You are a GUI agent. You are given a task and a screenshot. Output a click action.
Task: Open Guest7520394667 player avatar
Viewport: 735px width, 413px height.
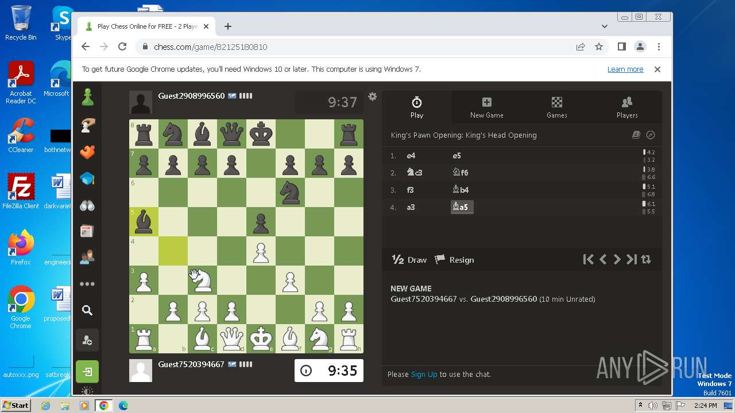point(141,371)
